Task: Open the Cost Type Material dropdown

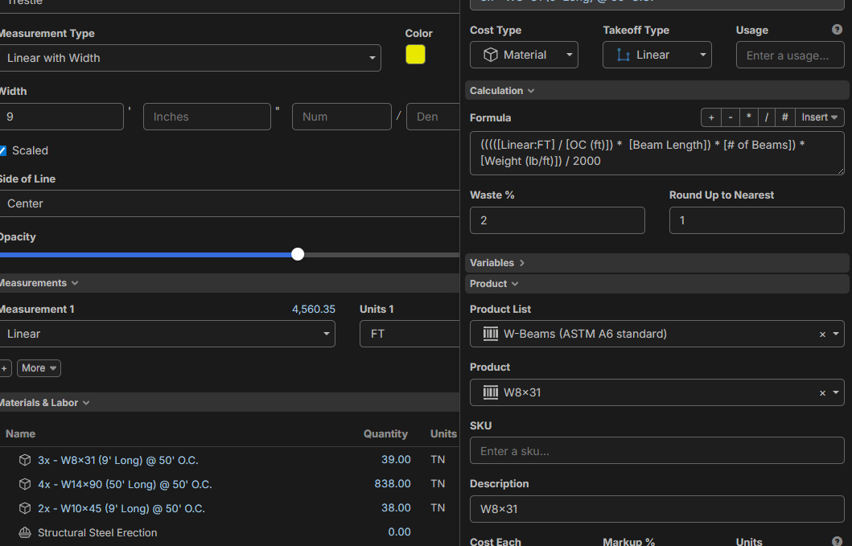Action: [x=524, y=55]
